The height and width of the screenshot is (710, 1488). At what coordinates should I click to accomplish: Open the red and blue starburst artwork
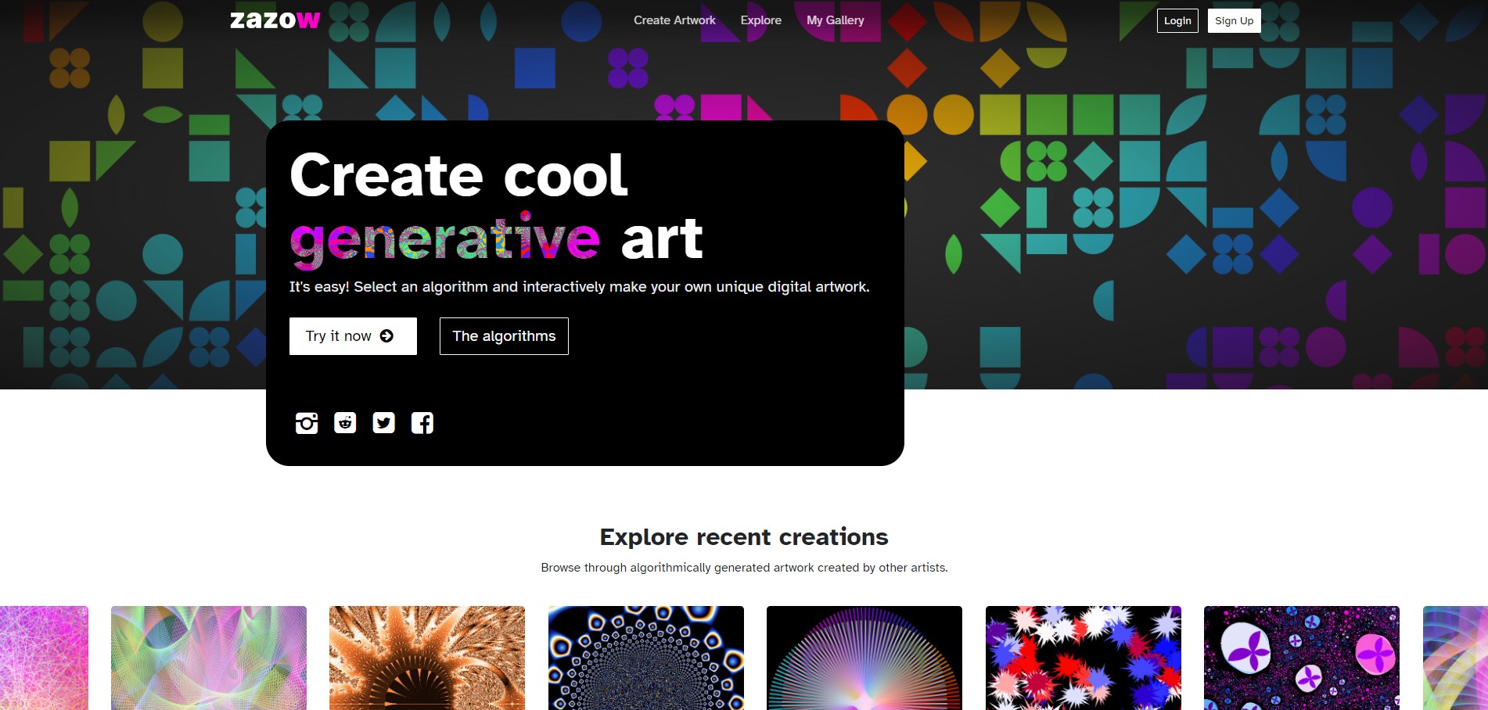tap(1084, 658)
